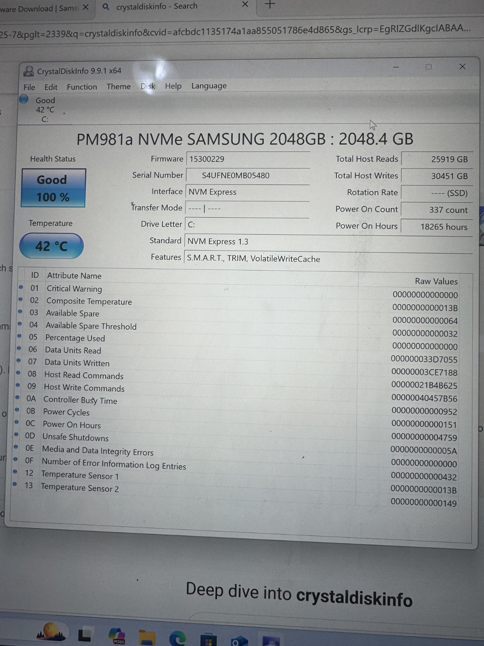Click the Attribute Name column header
This screenshot has height=646, width=484.
coord(74,276)
